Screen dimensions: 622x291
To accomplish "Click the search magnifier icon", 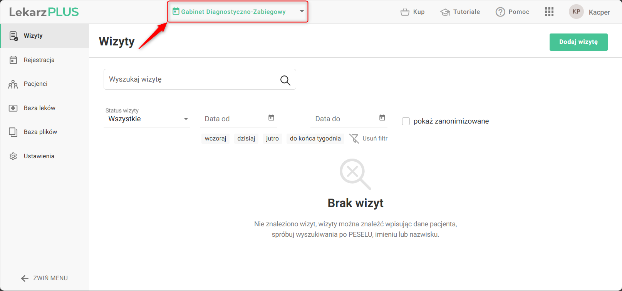I will (x=285, y=80).
